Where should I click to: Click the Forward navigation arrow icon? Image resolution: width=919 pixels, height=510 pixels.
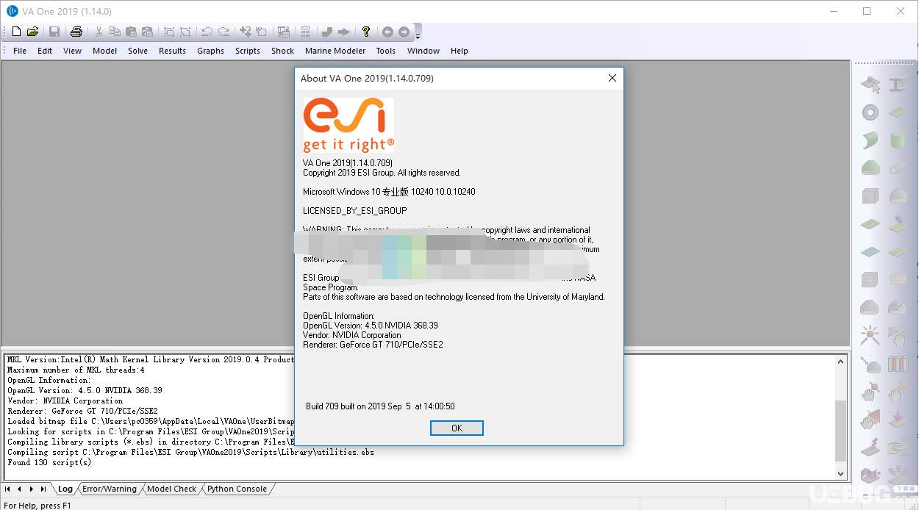click(404, 32)
